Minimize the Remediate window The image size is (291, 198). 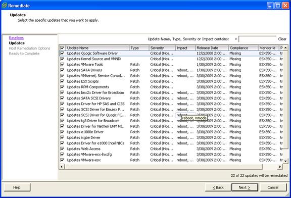pyautogui.click(x=270, y=6)
